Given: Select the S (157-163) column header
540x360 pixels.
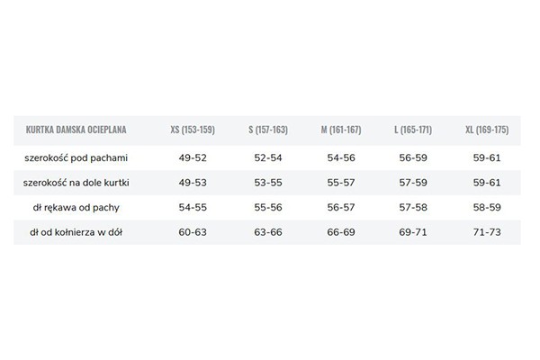Looking at the screenshot, I should click(268, 130).
